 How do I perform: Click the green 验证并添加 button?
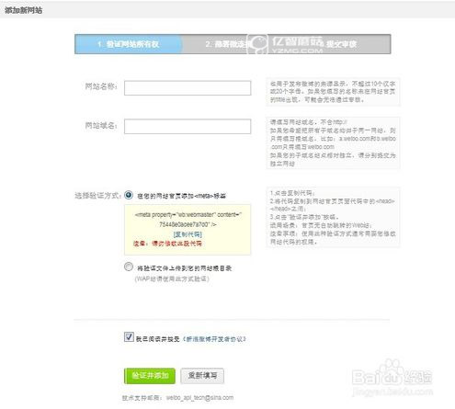(x=150, y=376)
